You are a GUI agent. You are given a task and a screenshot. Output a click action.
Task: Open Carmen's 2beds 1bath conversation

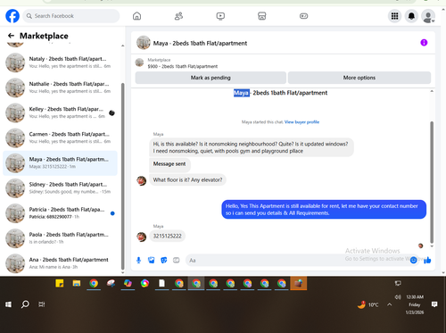[x=61, y=137]
